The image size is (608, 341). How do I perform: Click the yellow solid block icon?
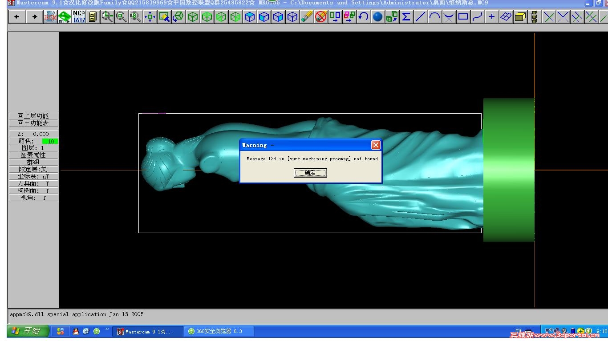point(520,17)
